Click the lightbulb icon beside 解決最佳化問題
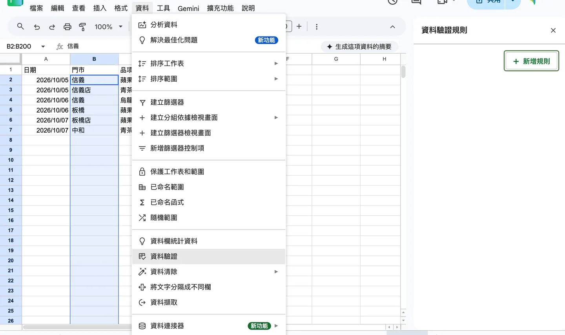This screenshot has width=565, height=335. pyautogui.click(x=142, y=40)
